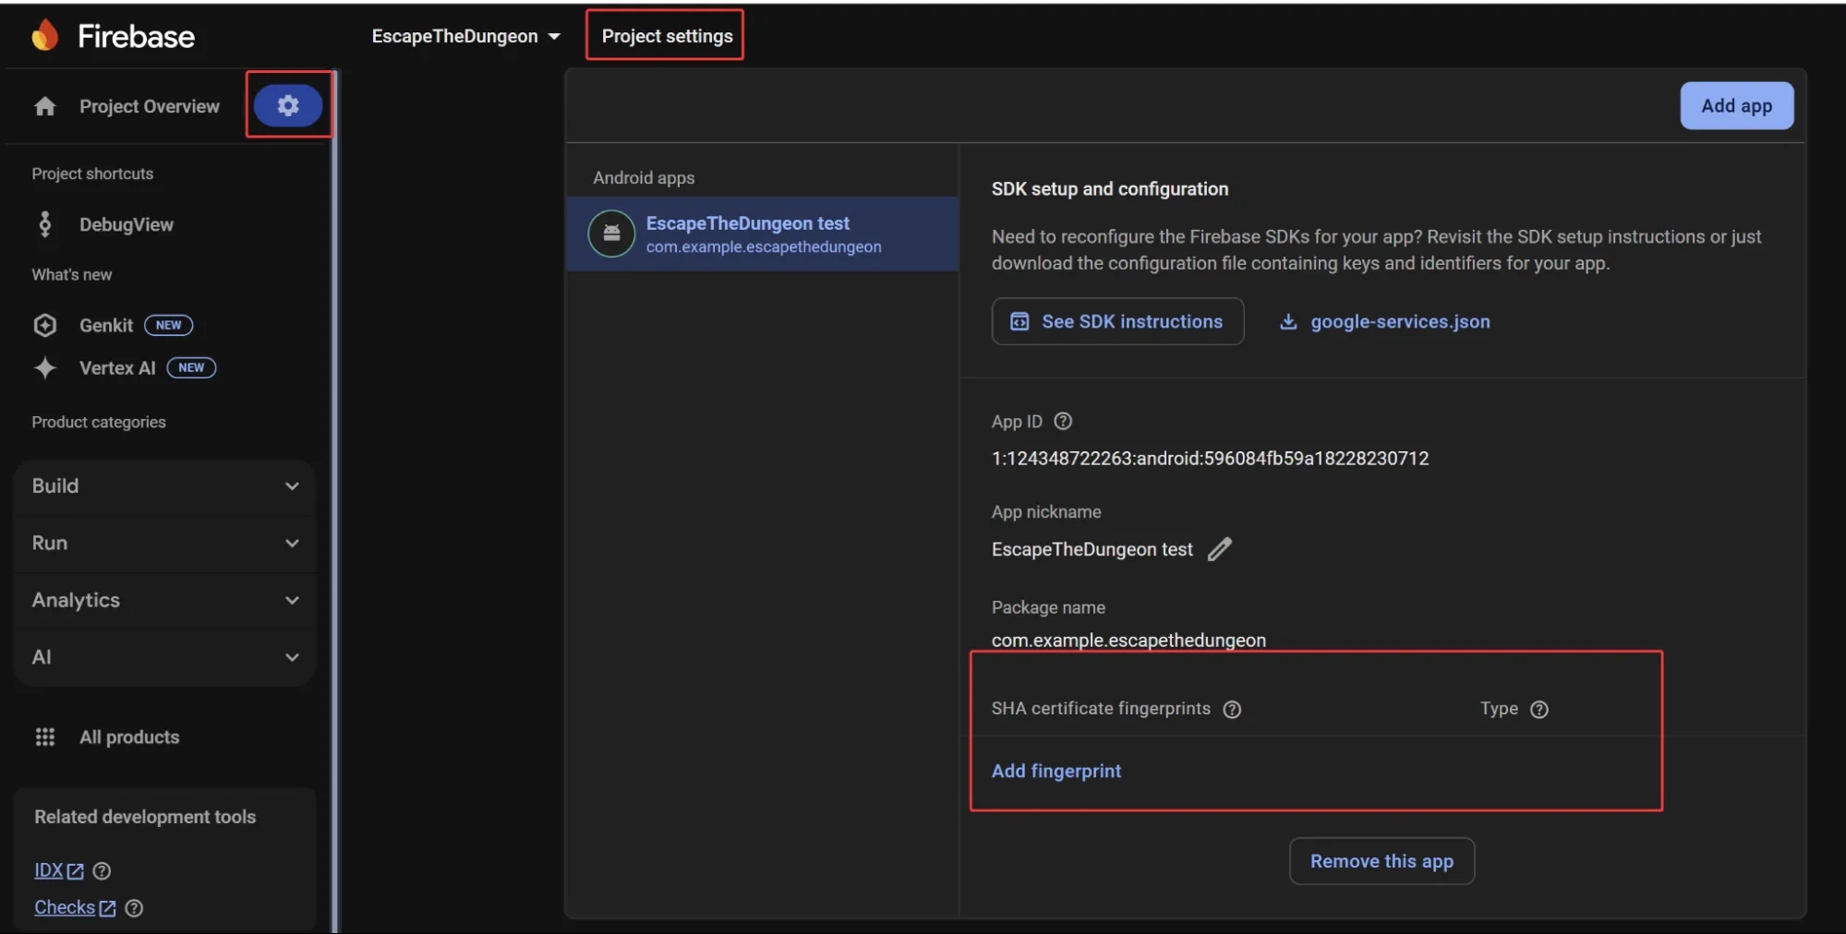This screenshot has width=1846, height=934.
Task: Click the Product categories label
Action: (99, 422)
